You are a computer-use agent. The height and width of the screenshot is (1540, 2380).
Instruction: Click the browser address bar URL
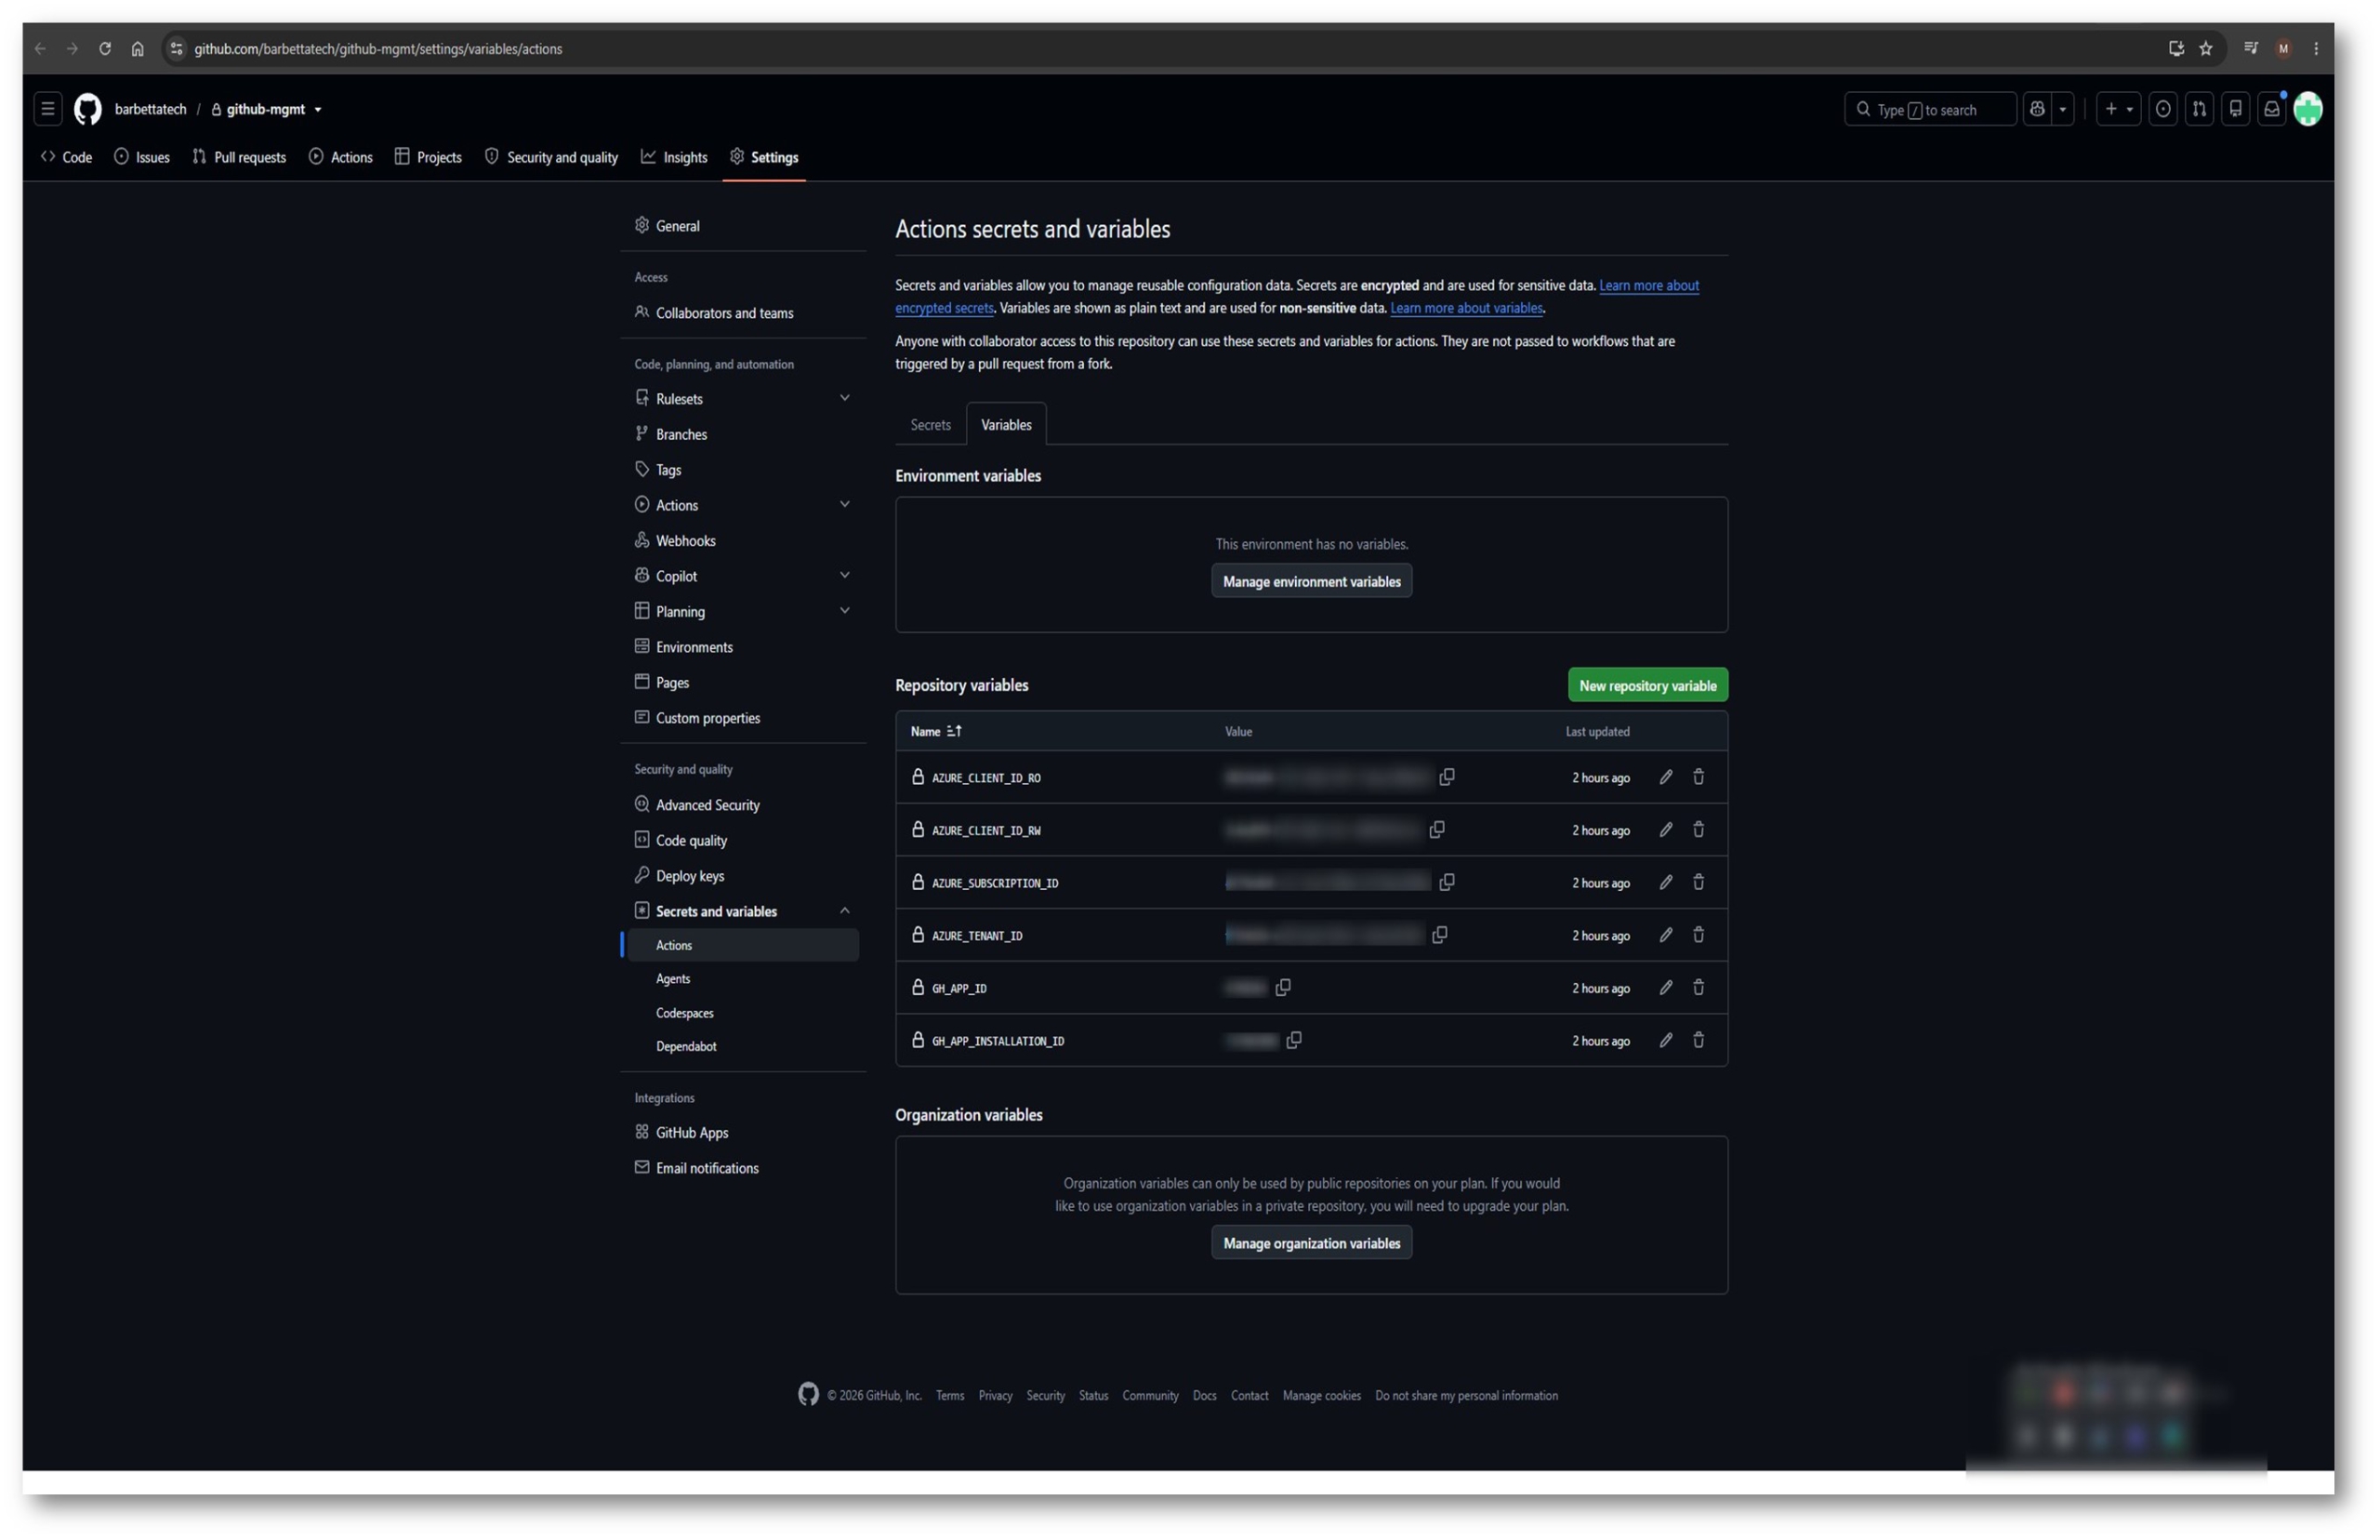pos(377,49)
